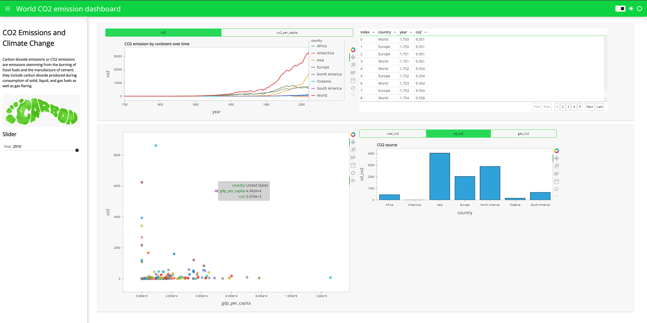647x323 pixels.
Task: Toggle dark mode using the sun icon
Action: tap(631, 8)
